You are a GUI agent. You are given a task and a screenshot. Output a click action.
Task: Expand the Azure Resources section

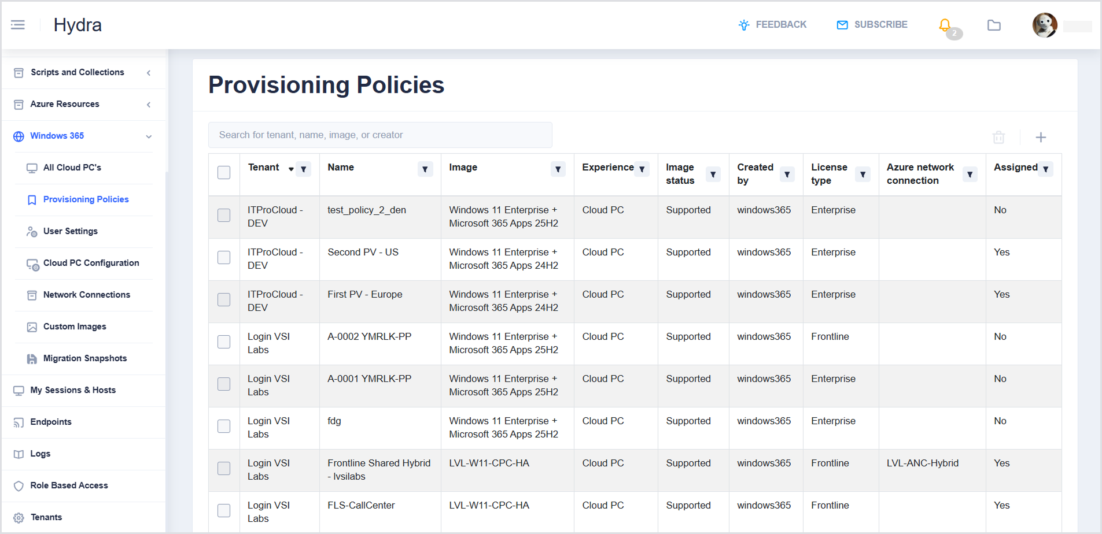point(65,104)
